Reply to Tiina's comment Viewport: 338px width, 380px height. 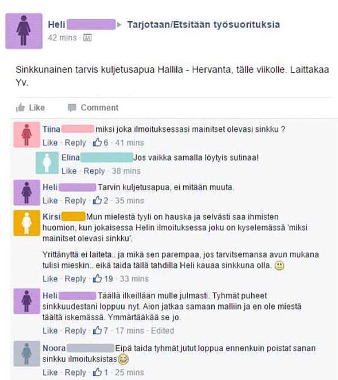point(75,143)
